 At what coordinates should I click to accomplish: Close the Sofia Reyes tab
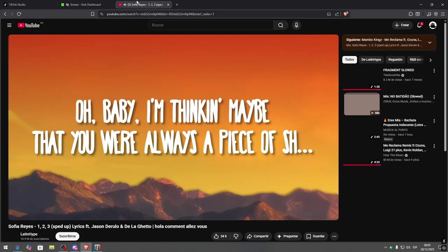tap(168, 5)
